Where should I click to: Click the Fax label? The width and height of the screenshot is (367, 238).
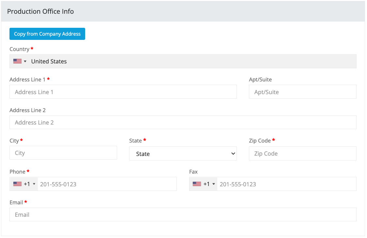(x=193, y=172)
